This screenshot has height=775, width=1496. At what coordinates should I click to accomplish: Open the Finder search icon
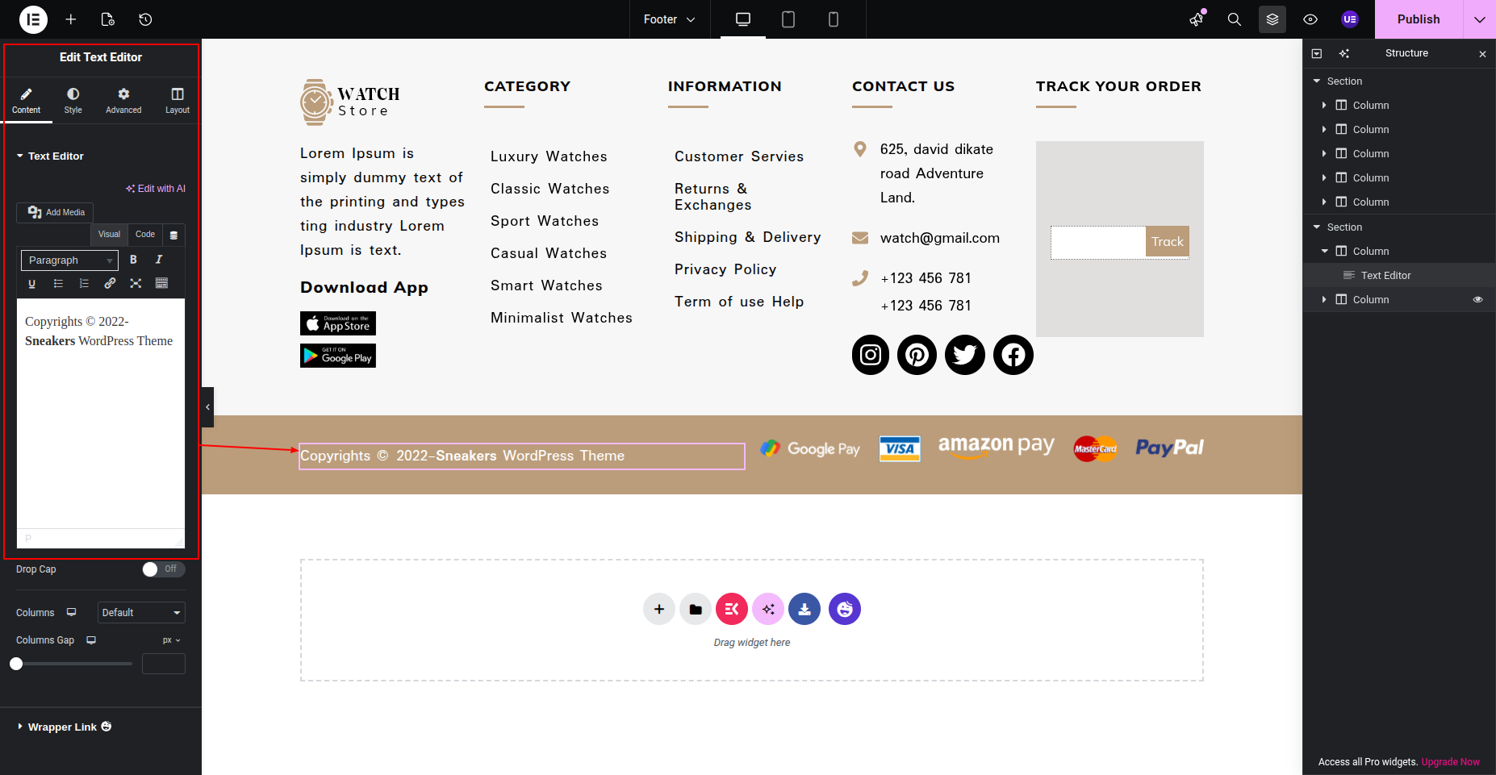(1234, 19)
